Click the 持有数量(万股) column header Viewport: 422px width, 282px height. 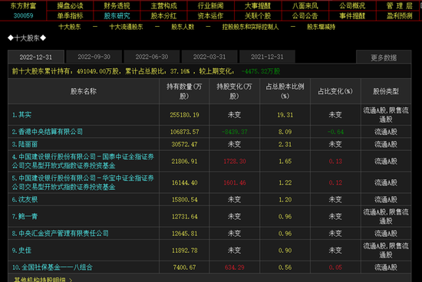[x=184, y=91]
